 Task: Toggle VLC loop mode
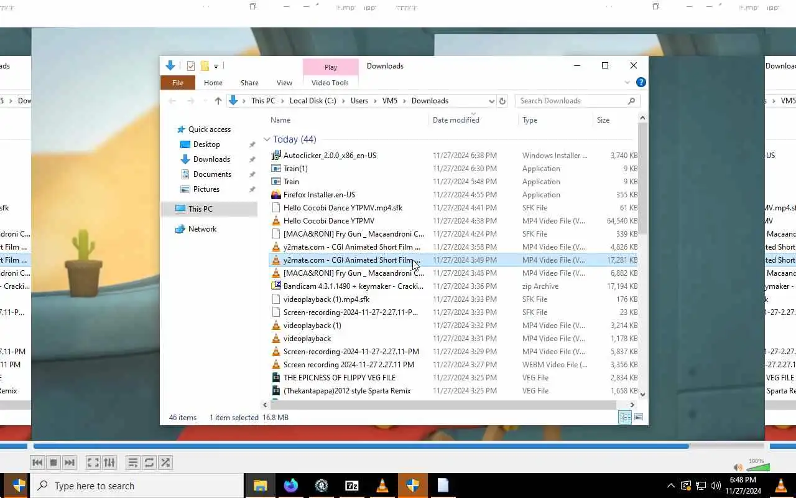(x=149, y=463)
